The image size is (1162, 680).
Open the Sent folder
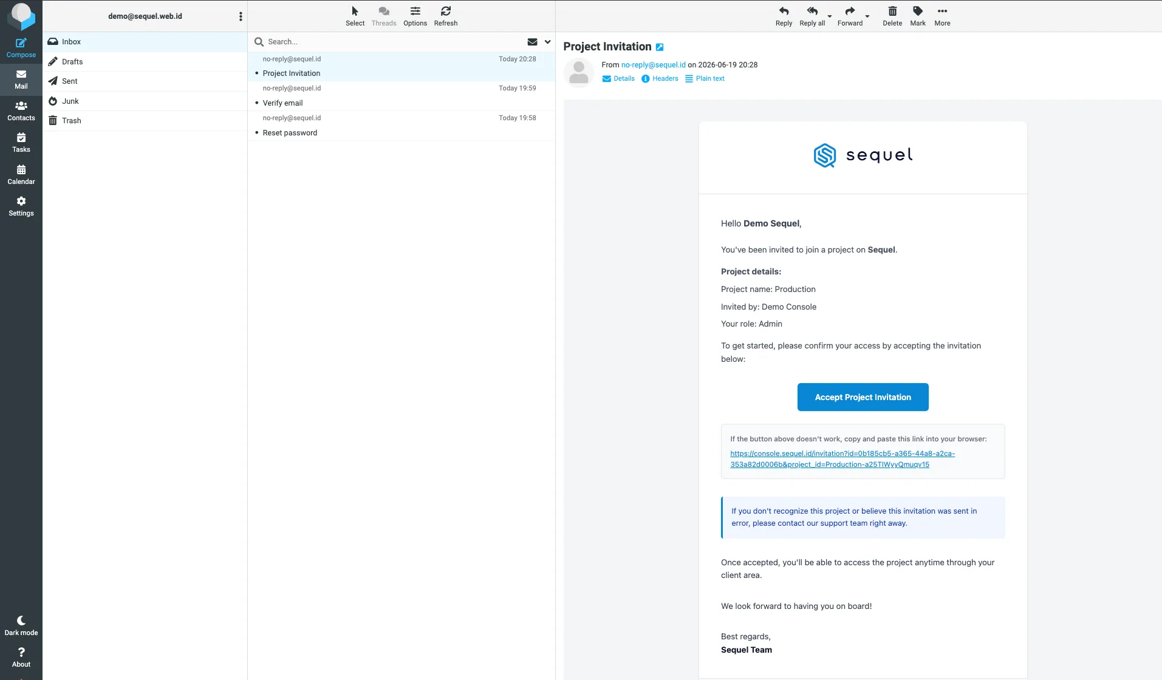tap(145, 81)
